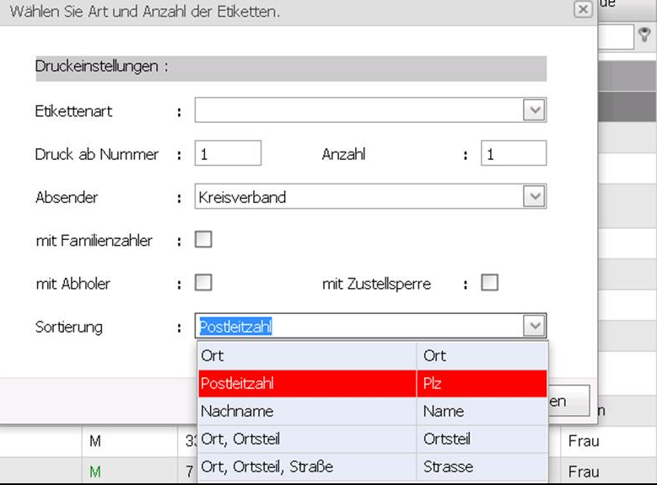Select Nachname sorting entry
This screenshot has width=657, height=485.
pos(373,412)
